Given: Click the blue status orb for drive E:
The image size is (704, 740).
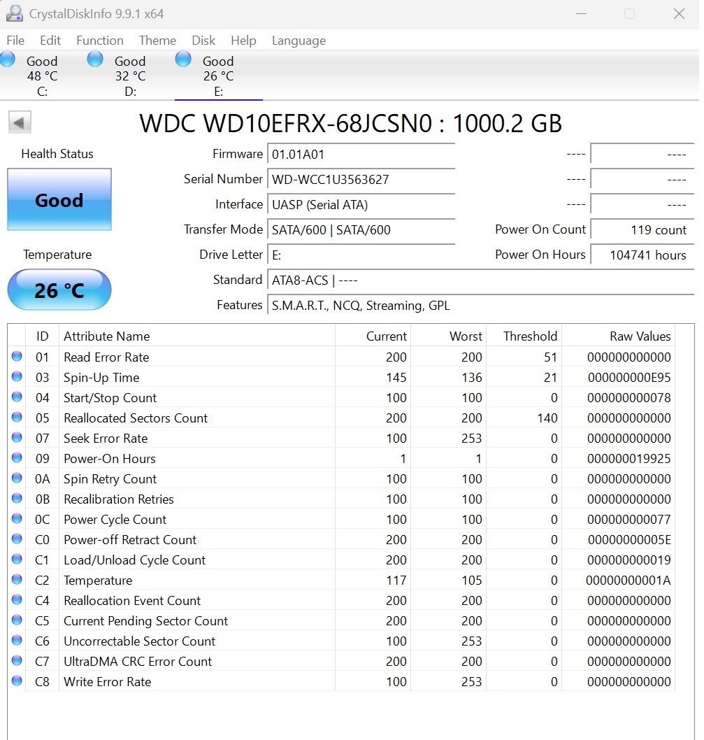Looking at the screenshot, I should 183,59.
